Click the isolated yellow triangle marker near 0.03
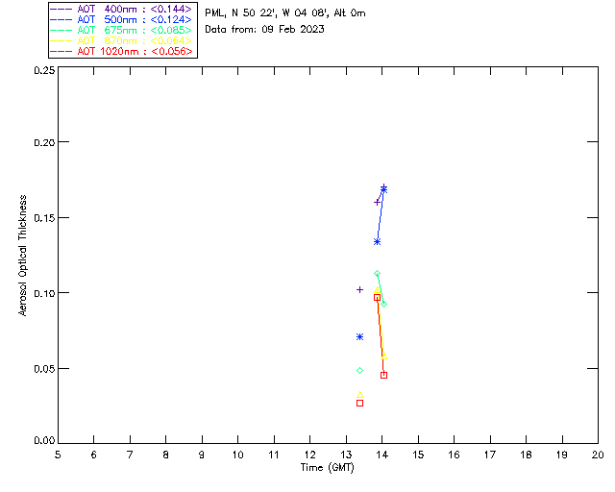The height and width of the screenshot is (492, 615). (x=359, y=395)
